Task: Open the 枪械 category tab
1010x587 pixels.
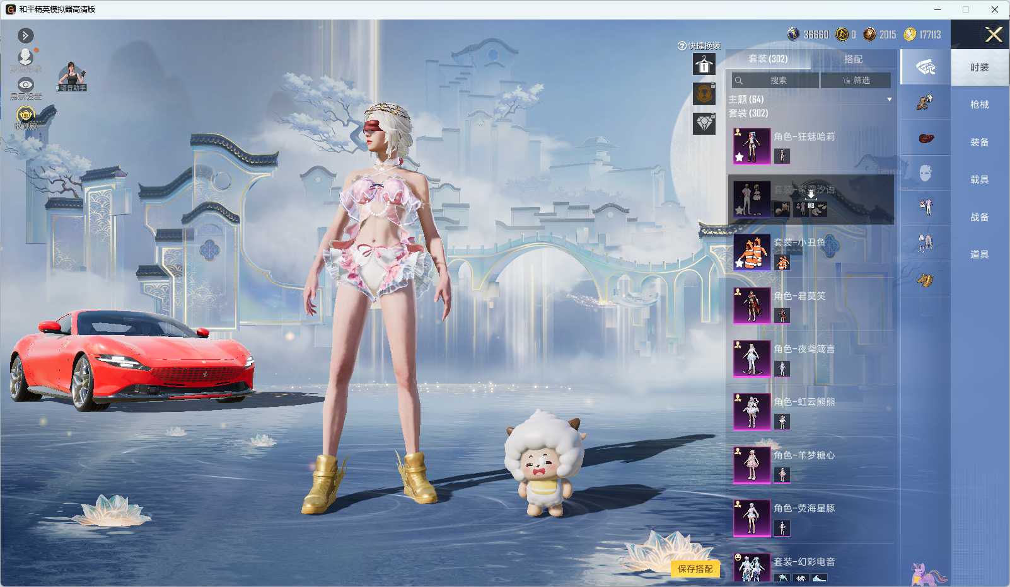Action: (979, 105)
